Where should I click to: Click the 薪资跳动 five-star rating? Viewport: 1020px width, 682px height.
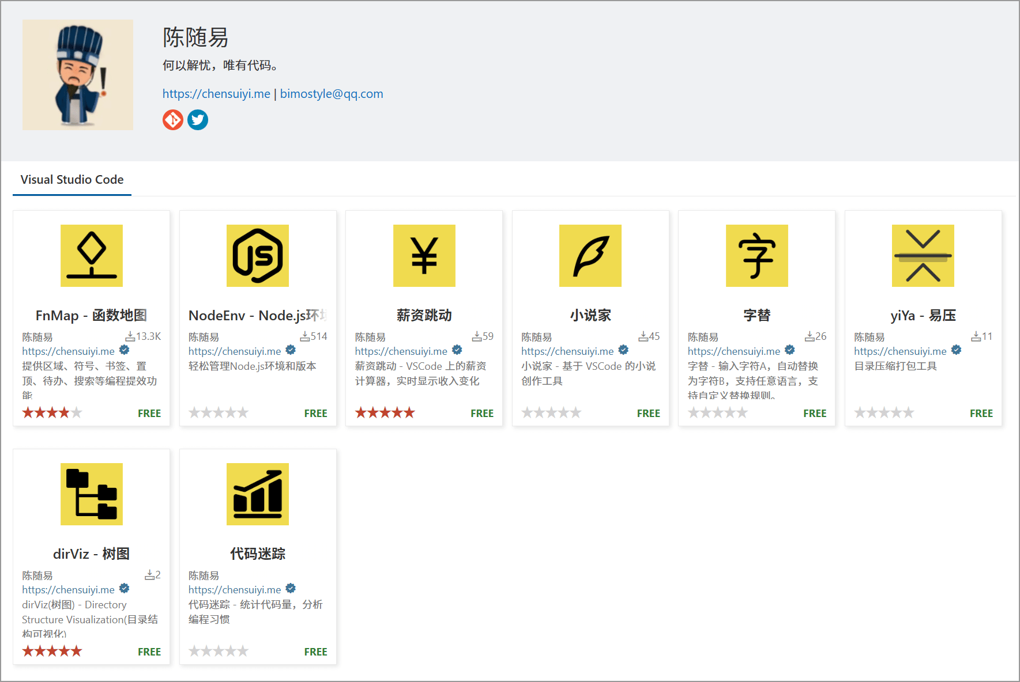[x=385, y=412]
